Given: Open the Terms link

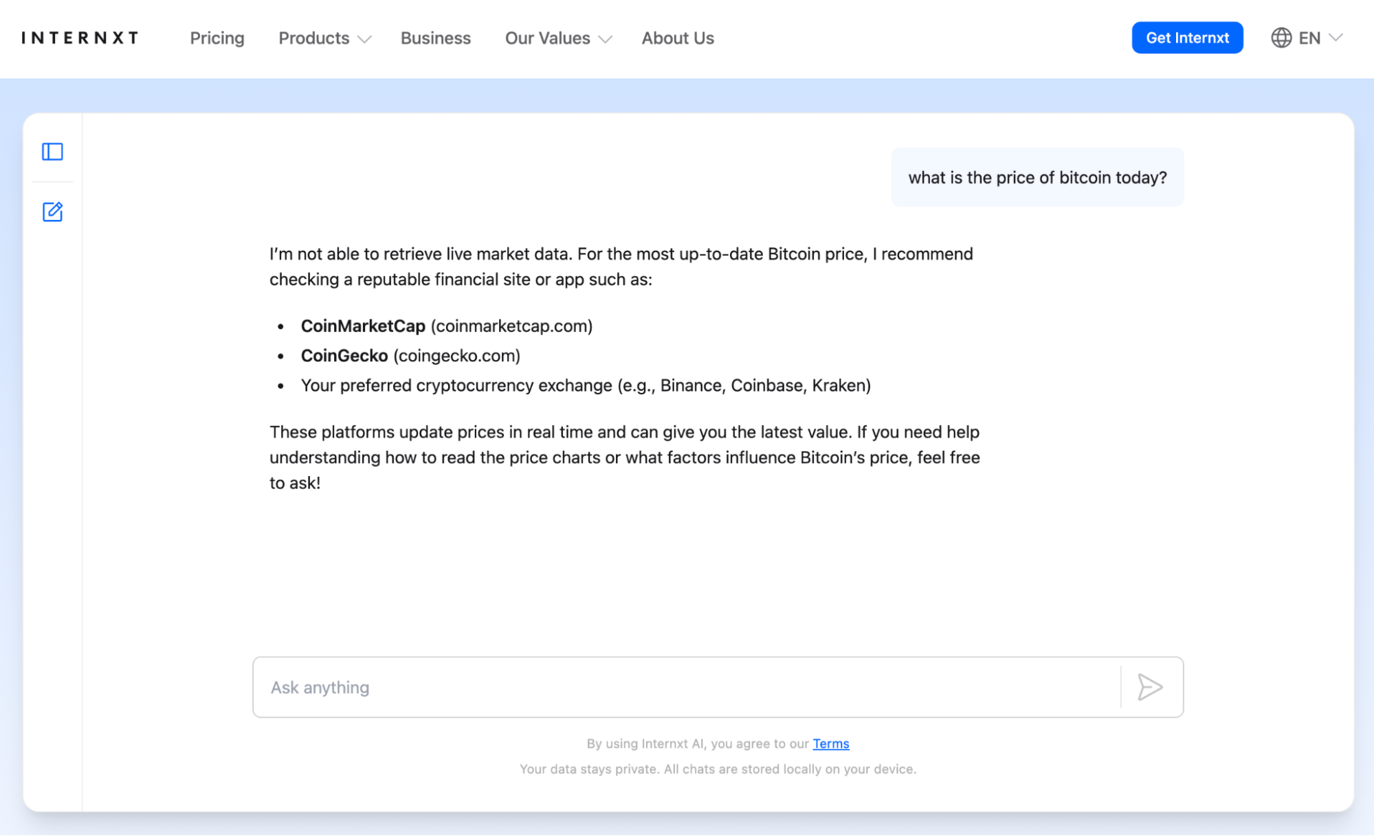Looking at the screenshot, I should [x=830, y=744].
